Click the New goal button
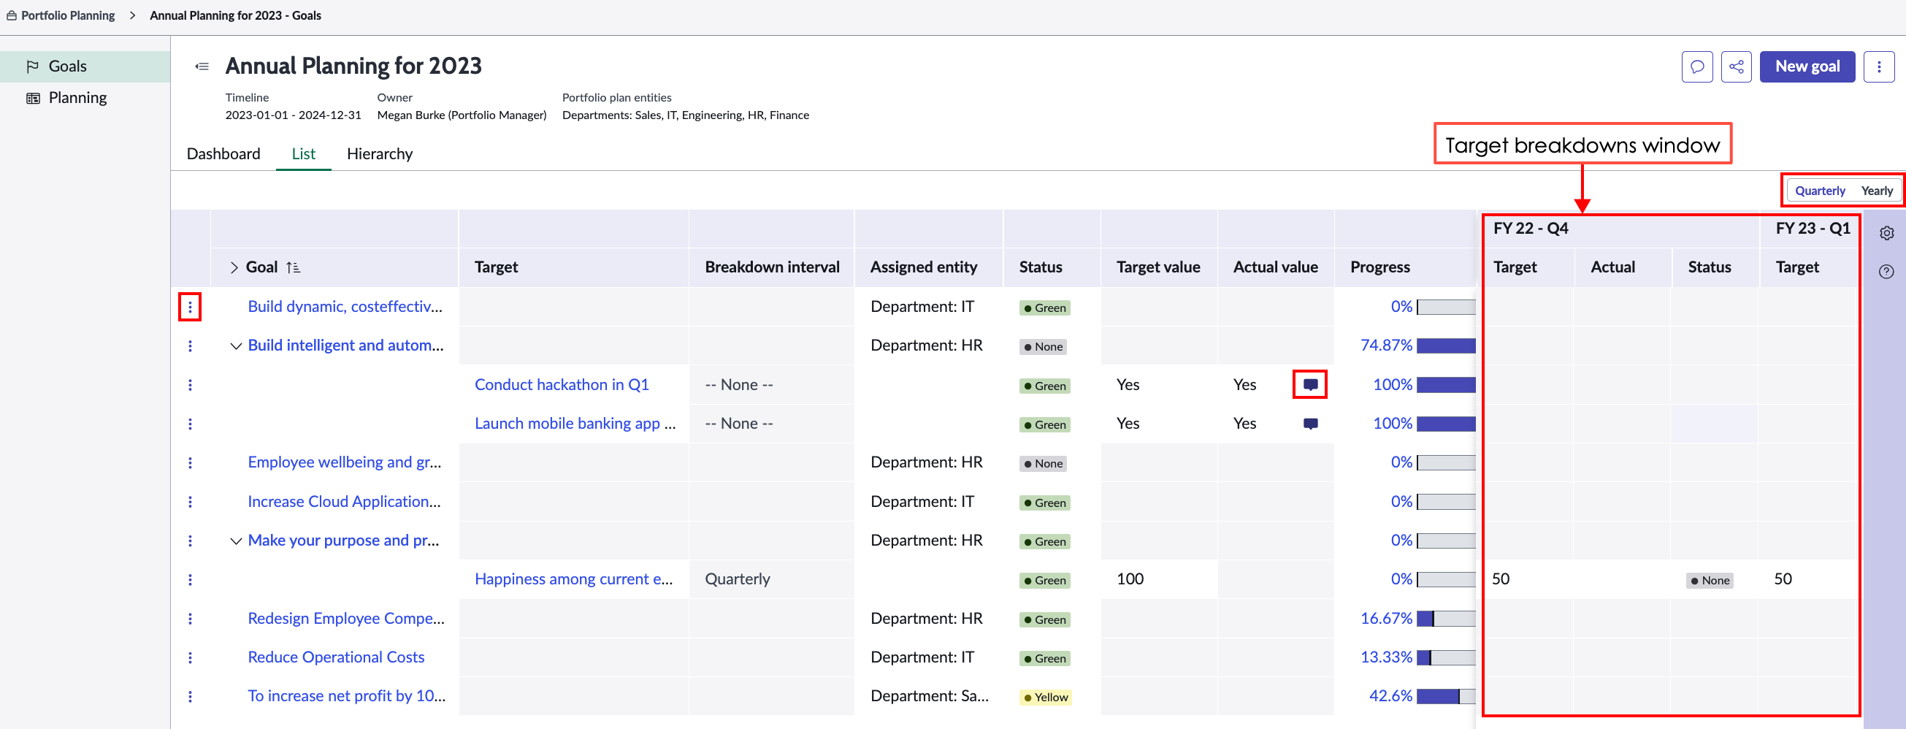The width and height of the screenshot is (1906, 729). (x=1807, y=66)
